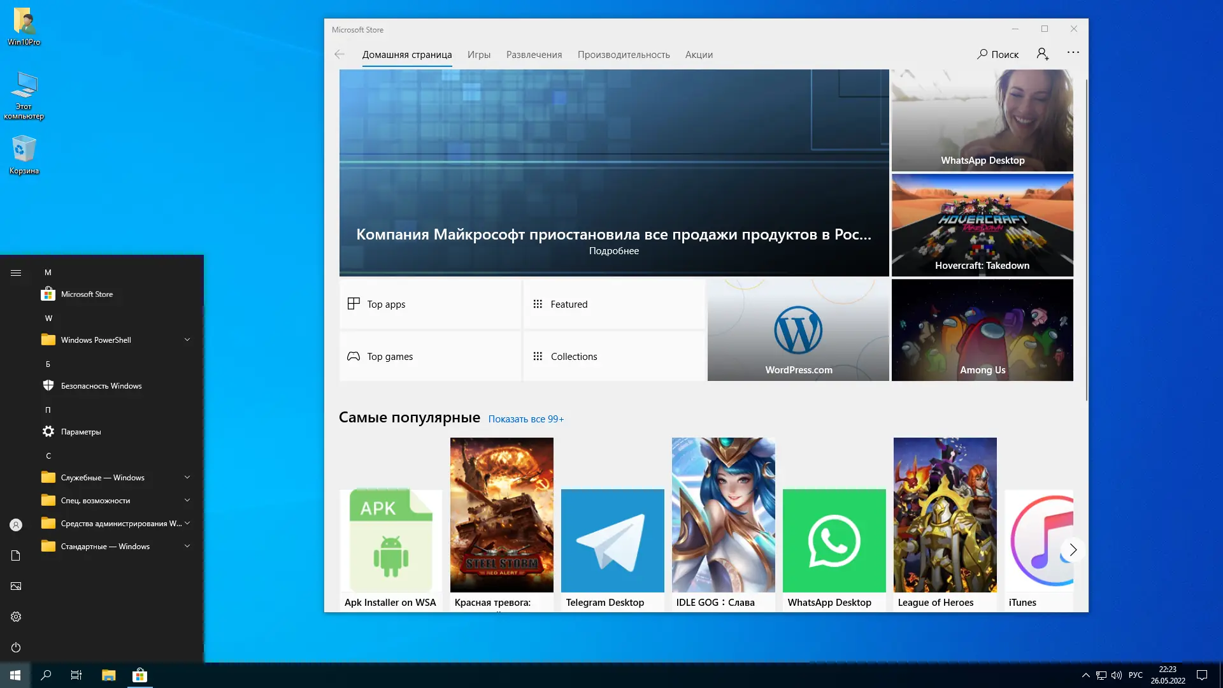Image resolution: width=1223 pixels, height=688 pixels.
Task: Open the Store search (Поиск) icon
Action: (x=998, y=54)
